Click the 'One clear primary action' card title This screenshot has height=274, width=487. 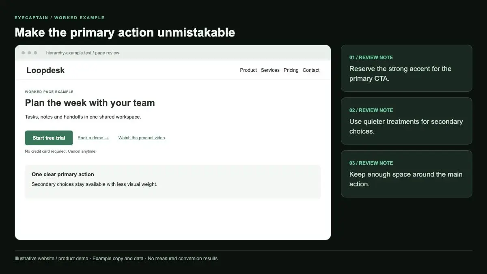pyautogui.click(x=63, y=175)
